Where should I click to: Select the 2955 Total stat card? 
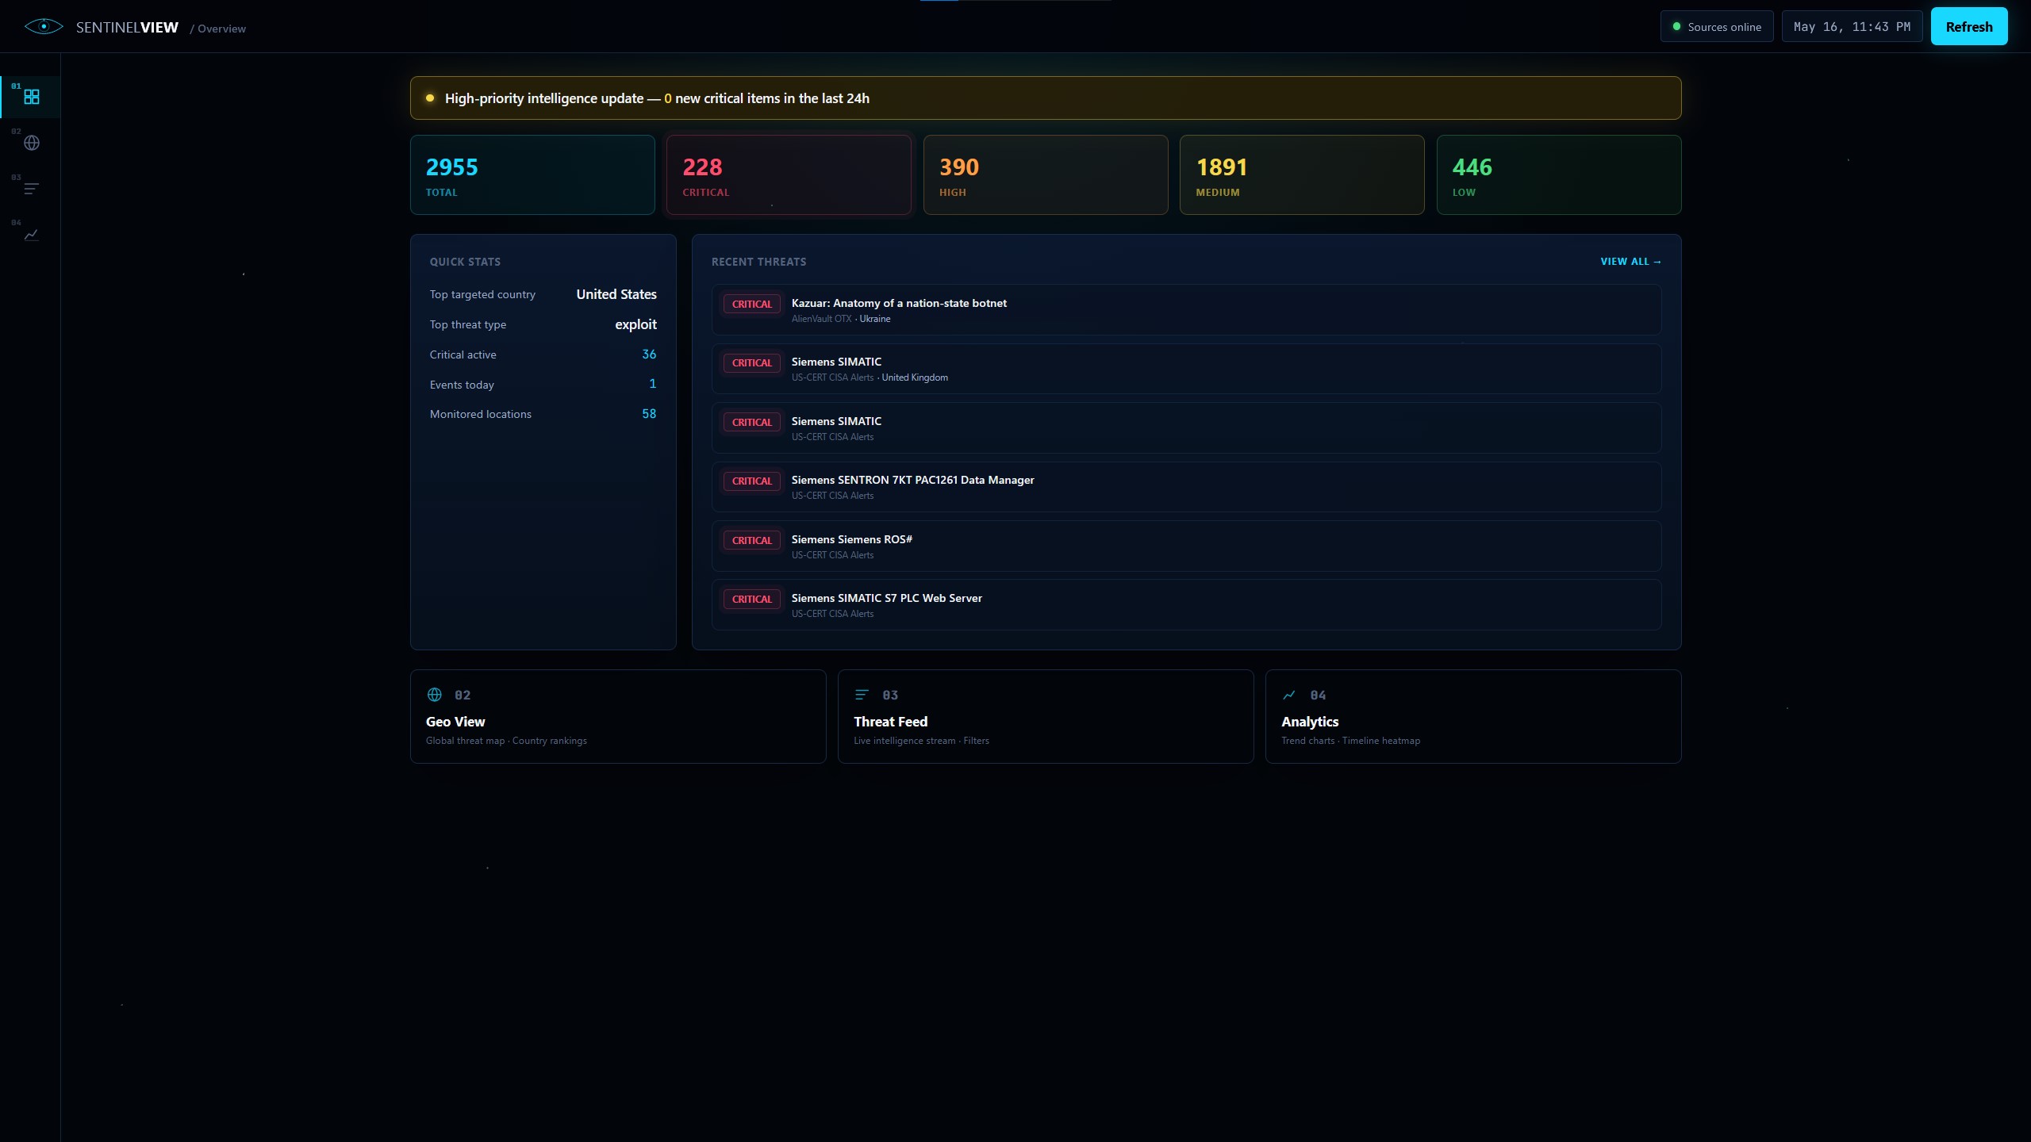tap(532, 174)
